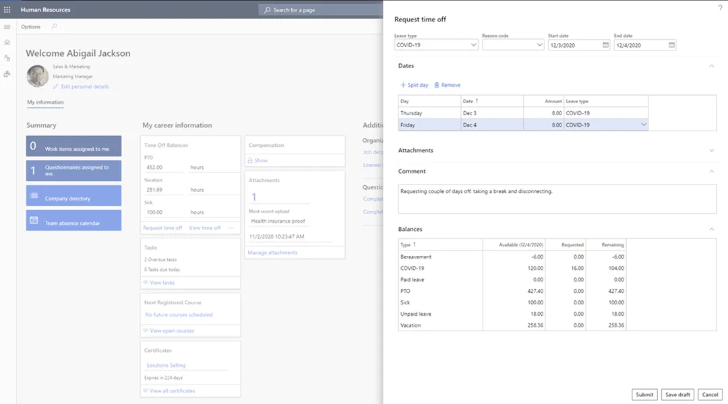Select the Home icon in the sidebar
Image resolution: width=728 pixels, height=404 pixels.
(x=7, y=42)
